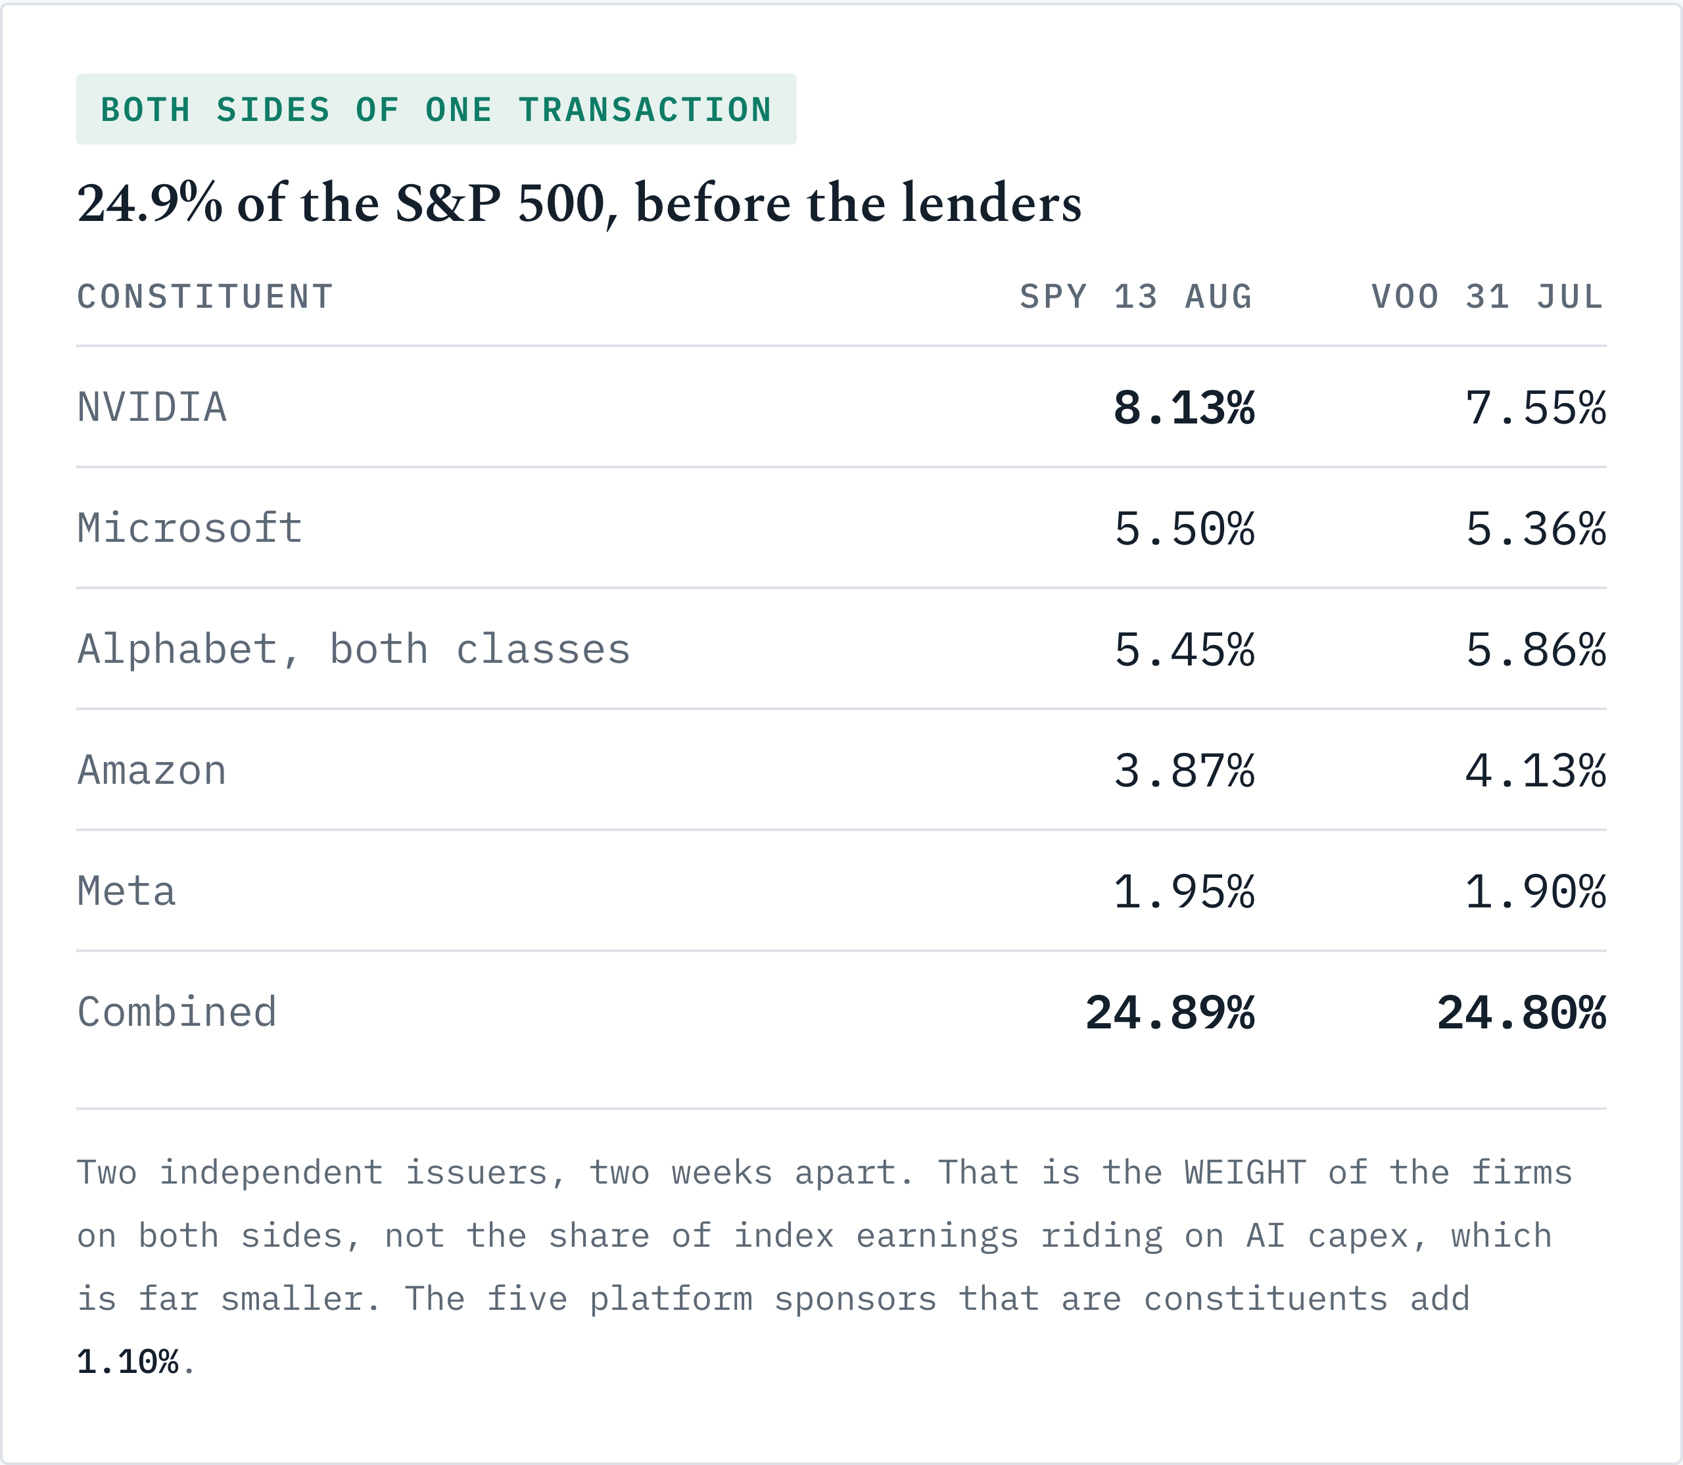Image resolution: width=1683 pixels, height=1465 pixels.
Task: Select the Microsoft row label
Action: pos(189,528)
